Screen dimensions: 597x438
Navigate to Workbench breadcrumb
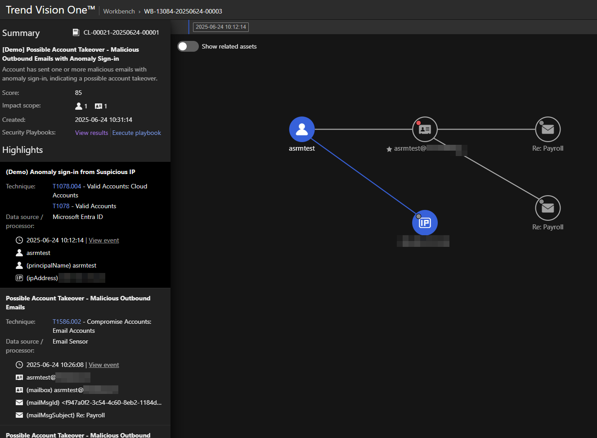tap(119, 11)
